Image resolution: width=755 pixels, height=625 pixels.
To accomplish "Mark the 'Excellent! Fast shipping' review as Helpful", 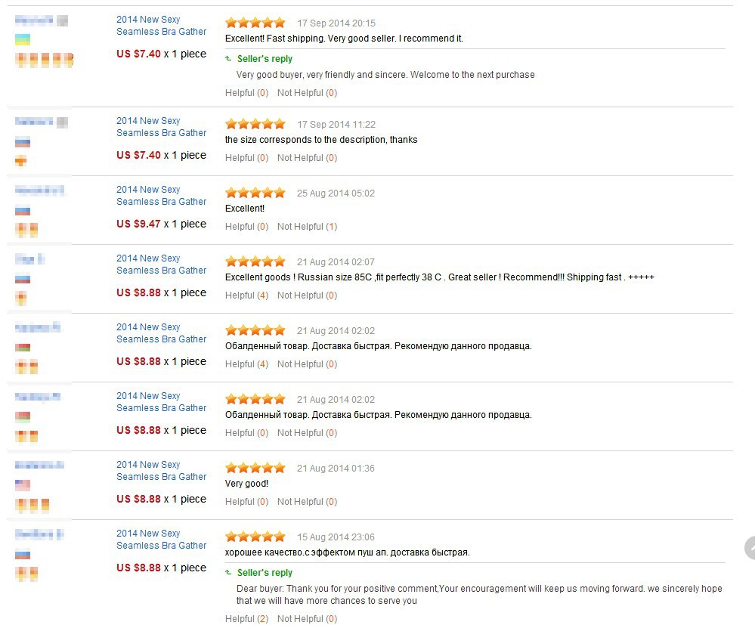I will [246, 93].
